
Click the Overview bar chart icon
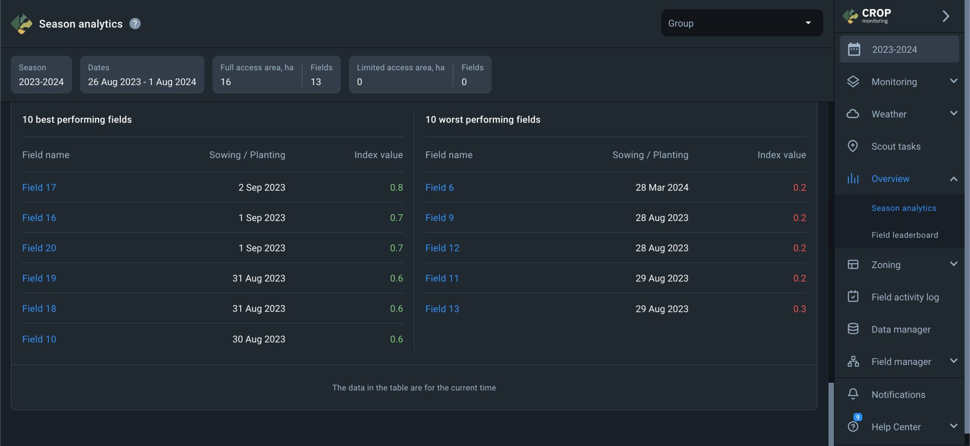click(853, 179)
